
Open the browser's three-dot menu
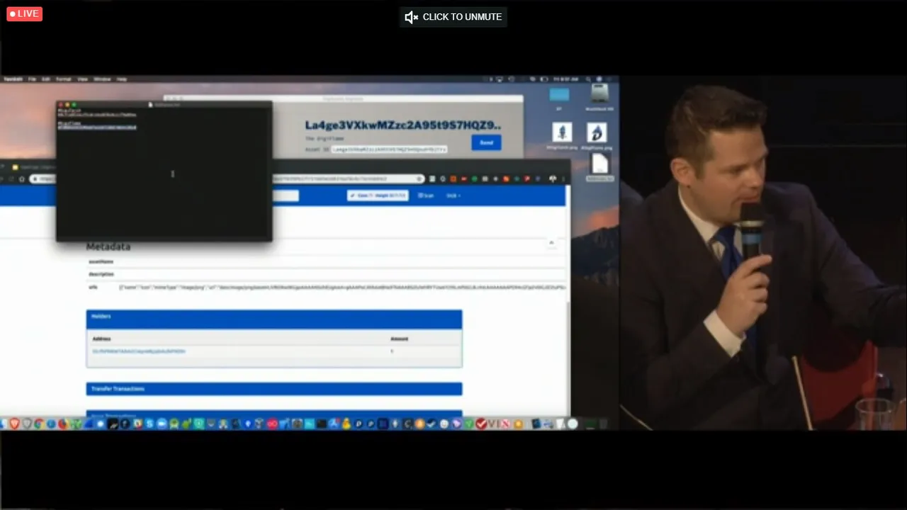pyautogui.click(x=563, y=178)
